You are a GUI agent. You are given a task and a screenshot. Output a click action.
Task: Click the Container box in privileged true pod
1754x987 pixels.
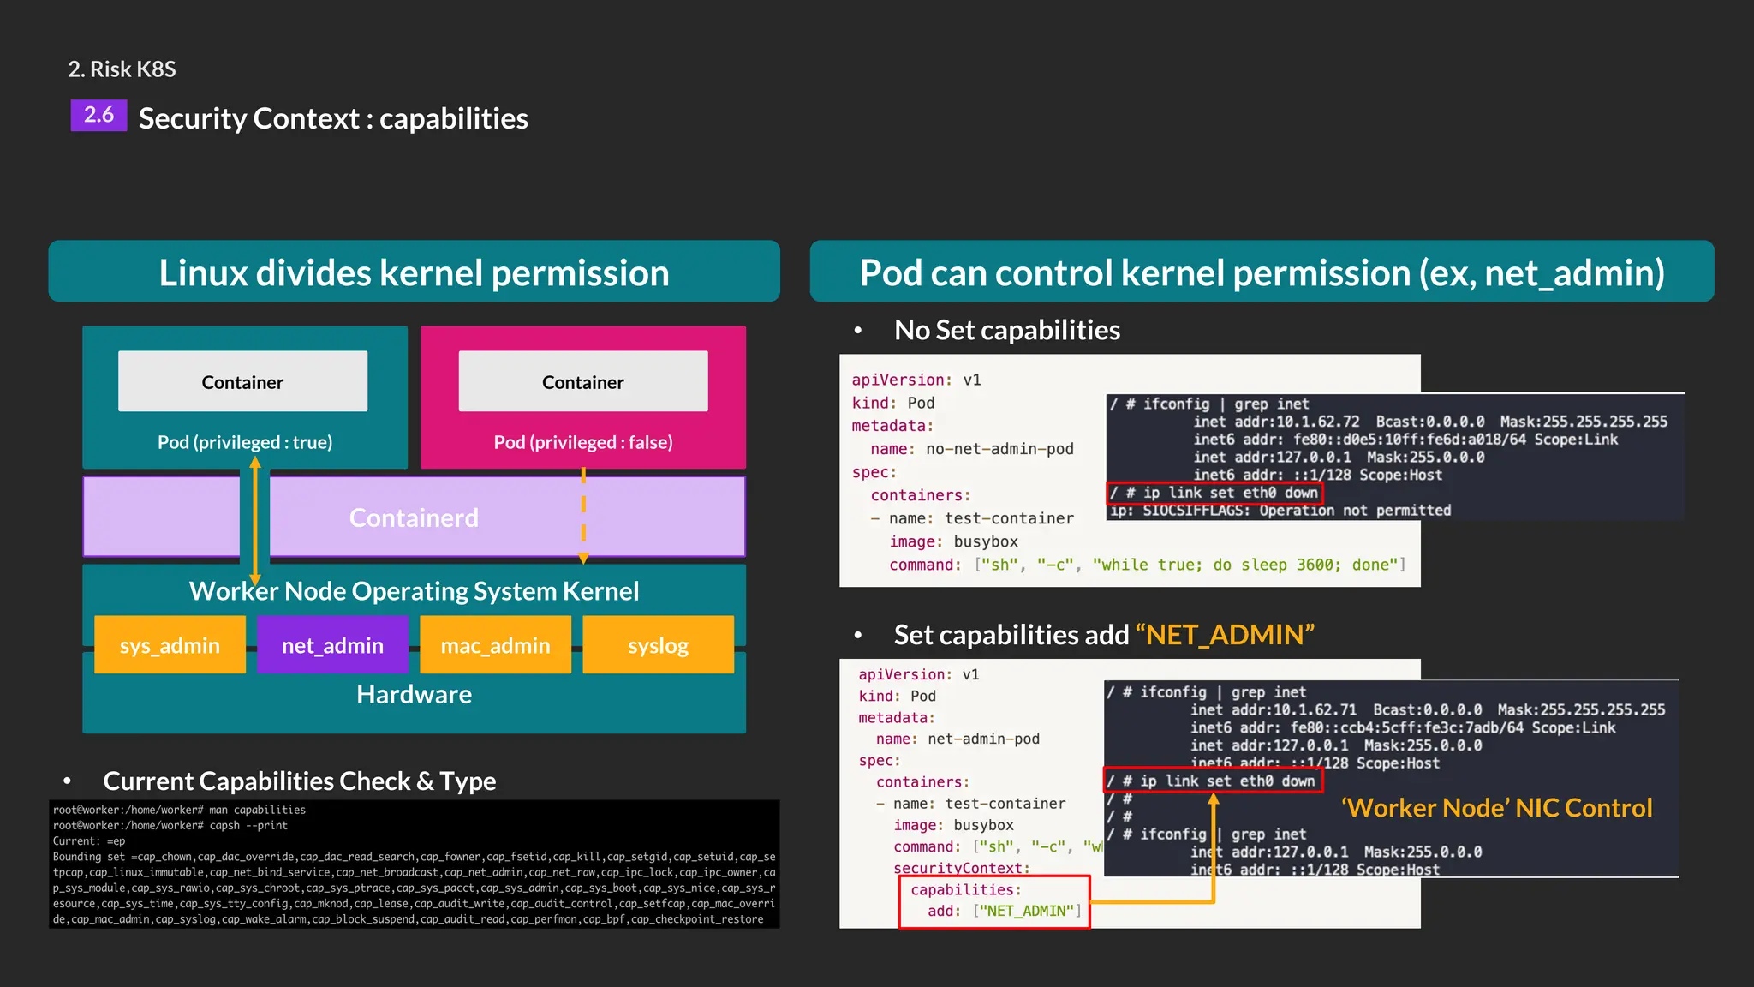pos(242,382)
